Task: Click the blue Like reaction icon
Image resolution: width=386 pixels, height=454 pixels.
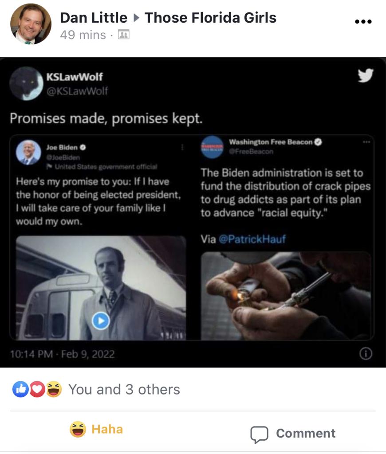Action: 20,389
